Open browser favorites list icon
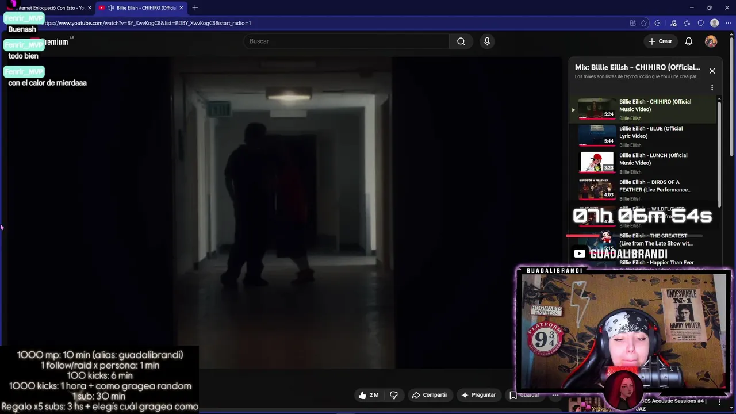736x414 pixels. coord(687,23)
